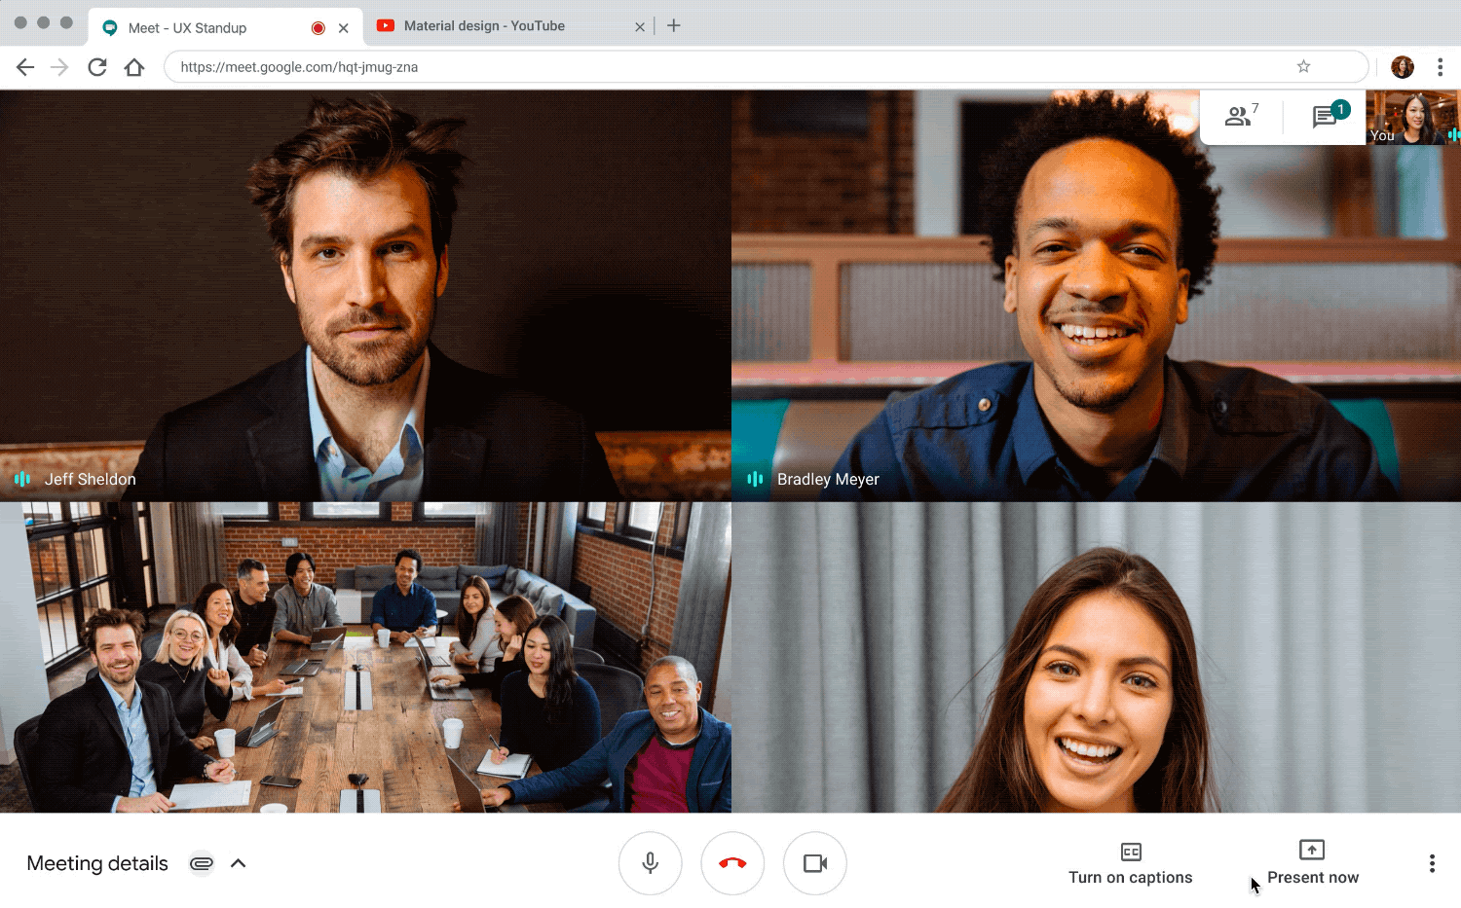Click Present now
Image resolution: width=1461 pixels, height=908 pixels.
pyautogui.click(x=1312, y=863)
